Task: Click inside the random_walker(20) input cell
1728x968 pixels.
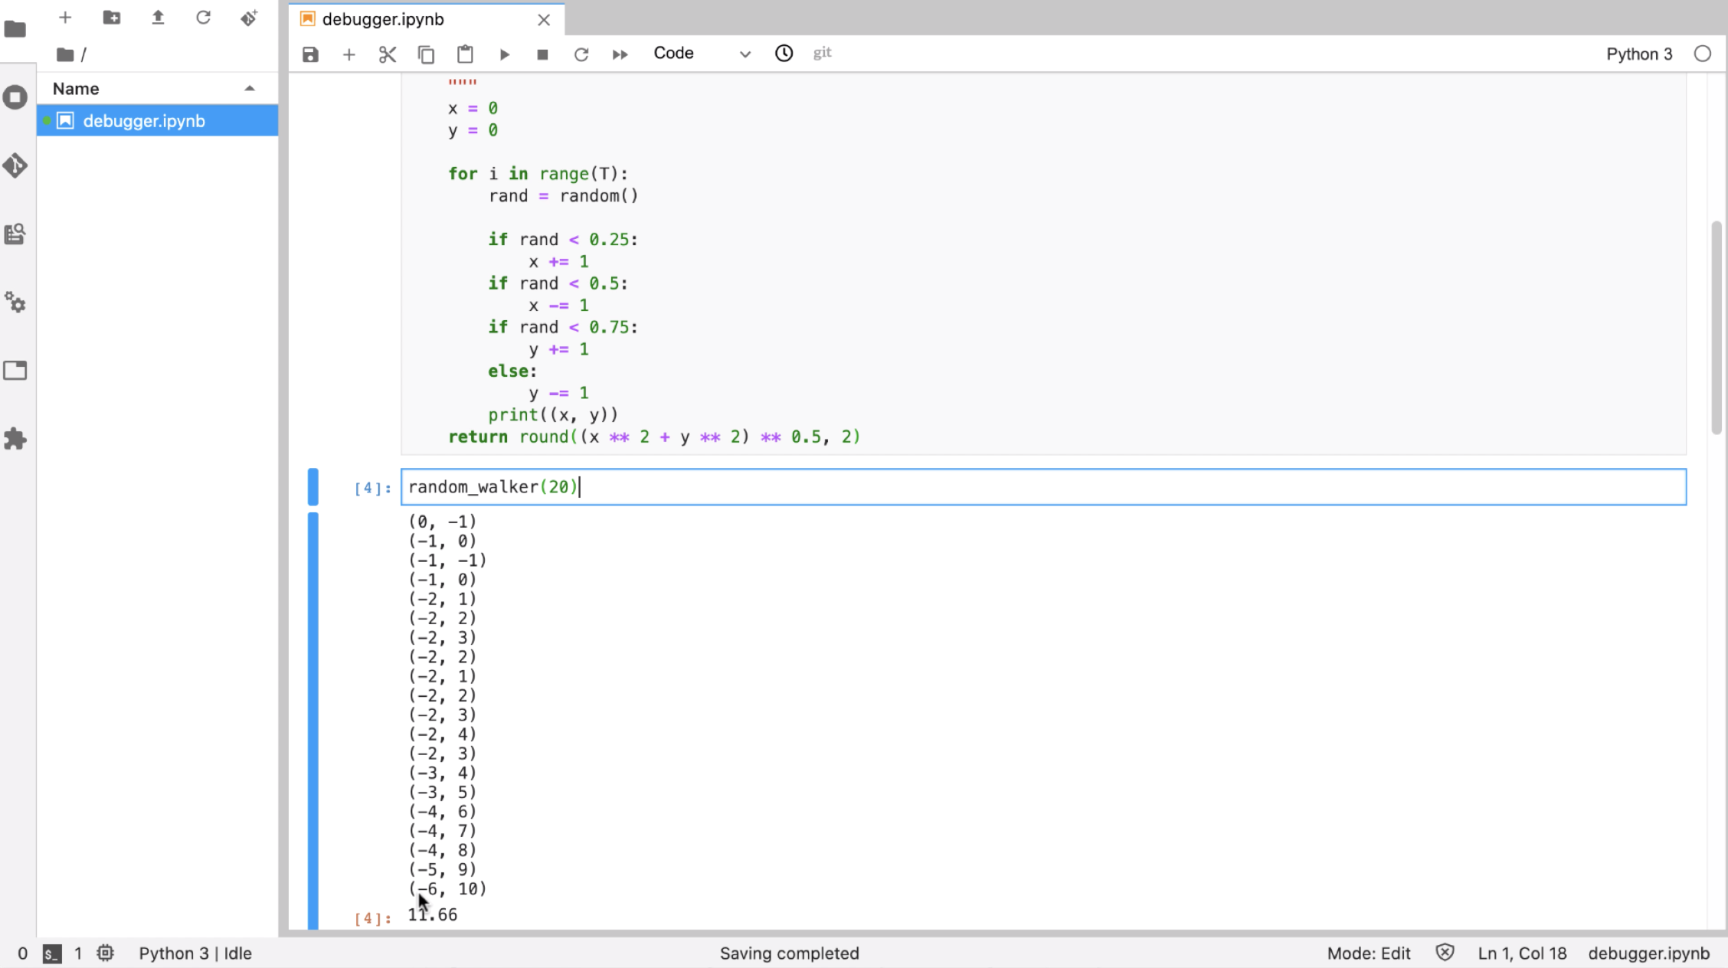Action: pyautogui.click(x=1042, y=487)
